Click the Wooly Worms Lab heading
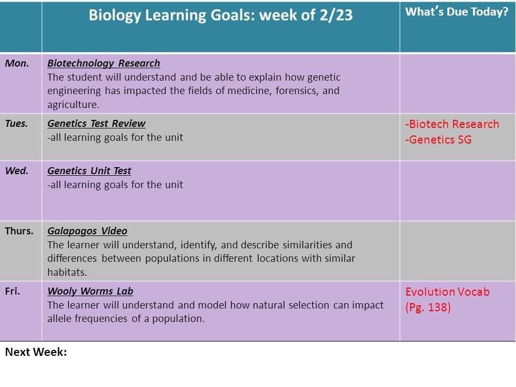Screen dimensions: 516x387 (90, 291)
